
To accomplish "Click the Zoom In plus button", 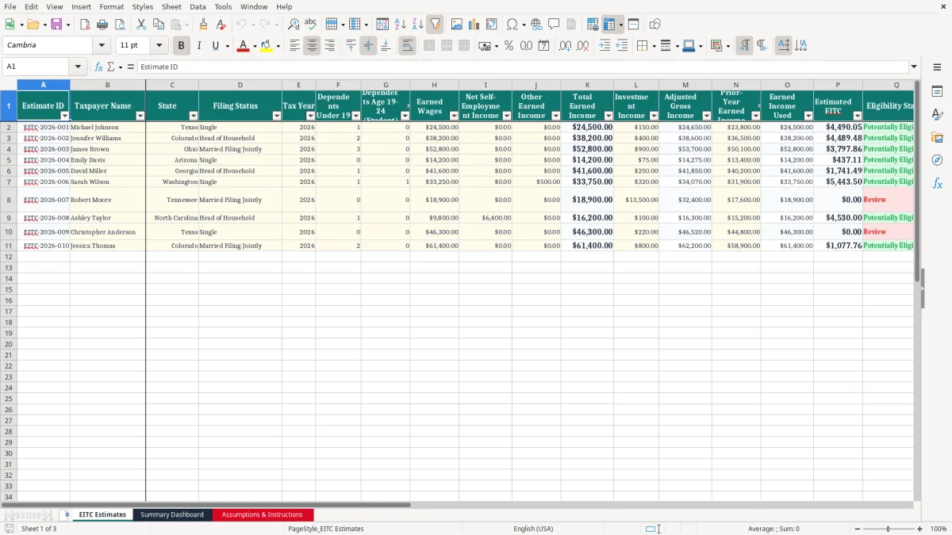I will 920,529.
